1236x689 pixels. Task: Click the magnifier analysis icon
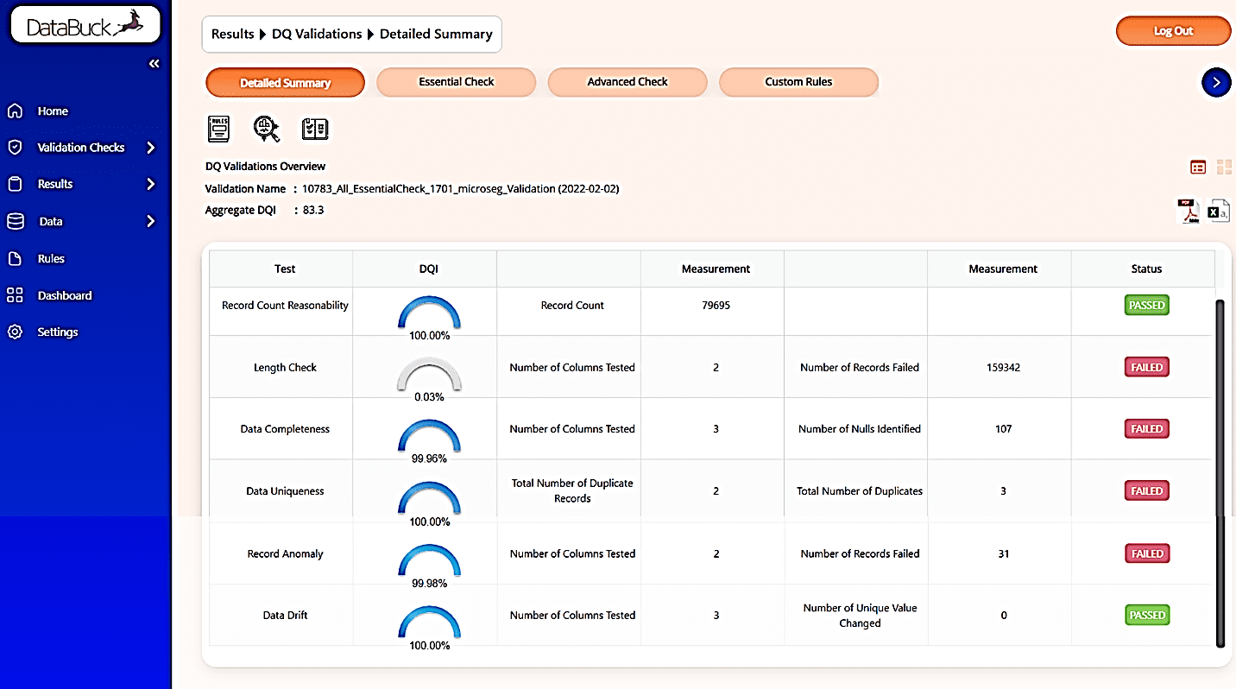pyautogui.click(x=267, y=129)
